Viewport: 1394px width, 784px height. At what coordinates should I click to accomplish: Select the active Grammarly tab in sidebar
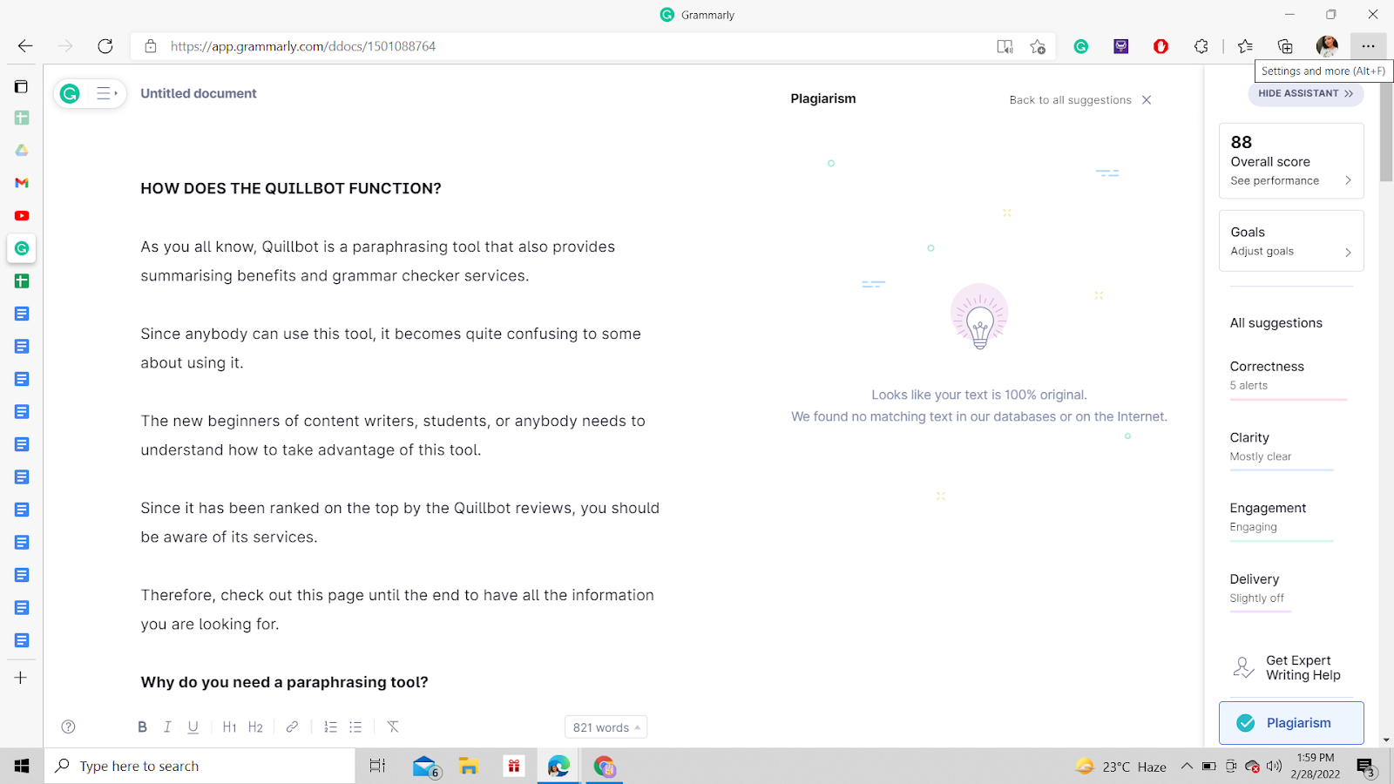[x=22, y=248]
